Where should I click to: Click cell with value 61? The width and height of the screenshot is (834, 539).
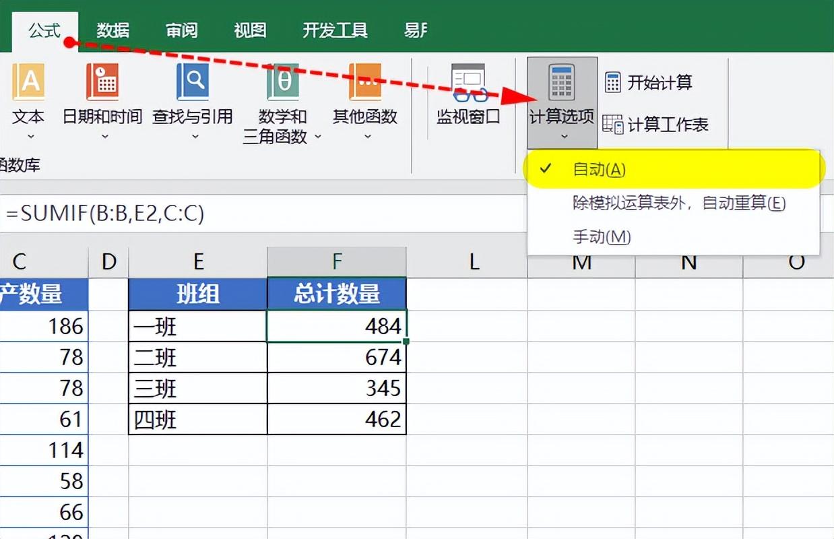pyautogui.click(x=44, y=419)
